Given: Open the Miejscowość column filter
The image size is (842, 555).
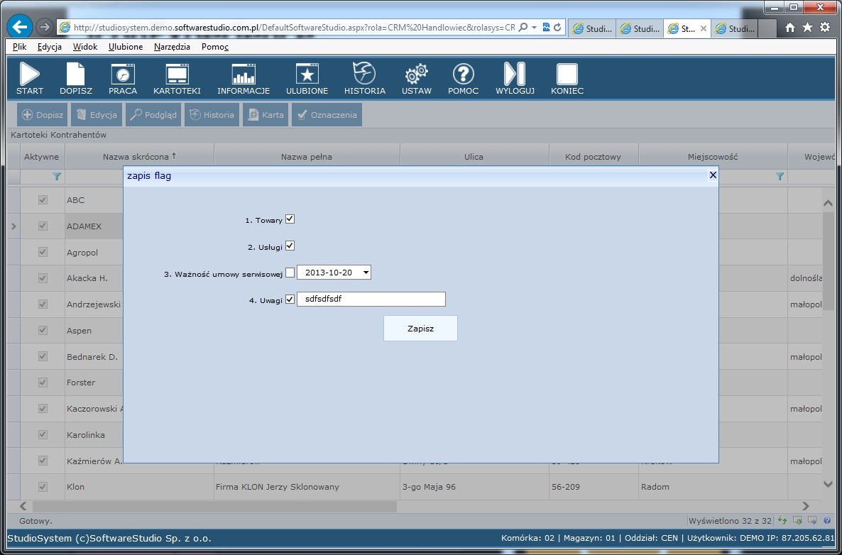Looking at the screenshot, I should click(780, 176).
